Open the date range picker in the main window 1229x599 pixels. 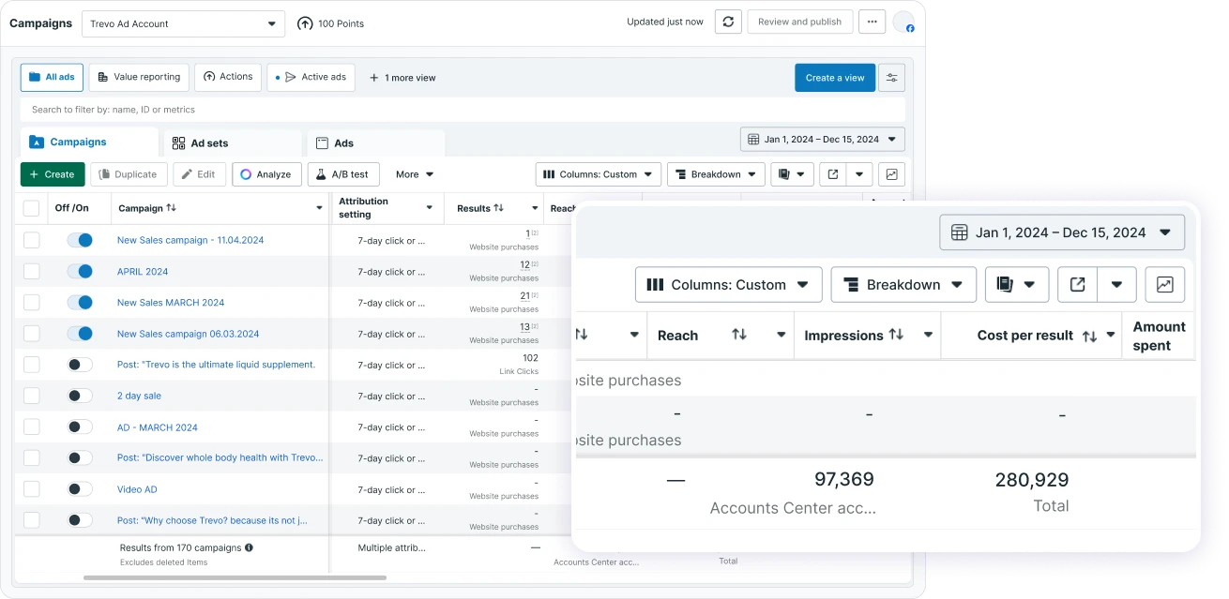(x=823, y=140)
